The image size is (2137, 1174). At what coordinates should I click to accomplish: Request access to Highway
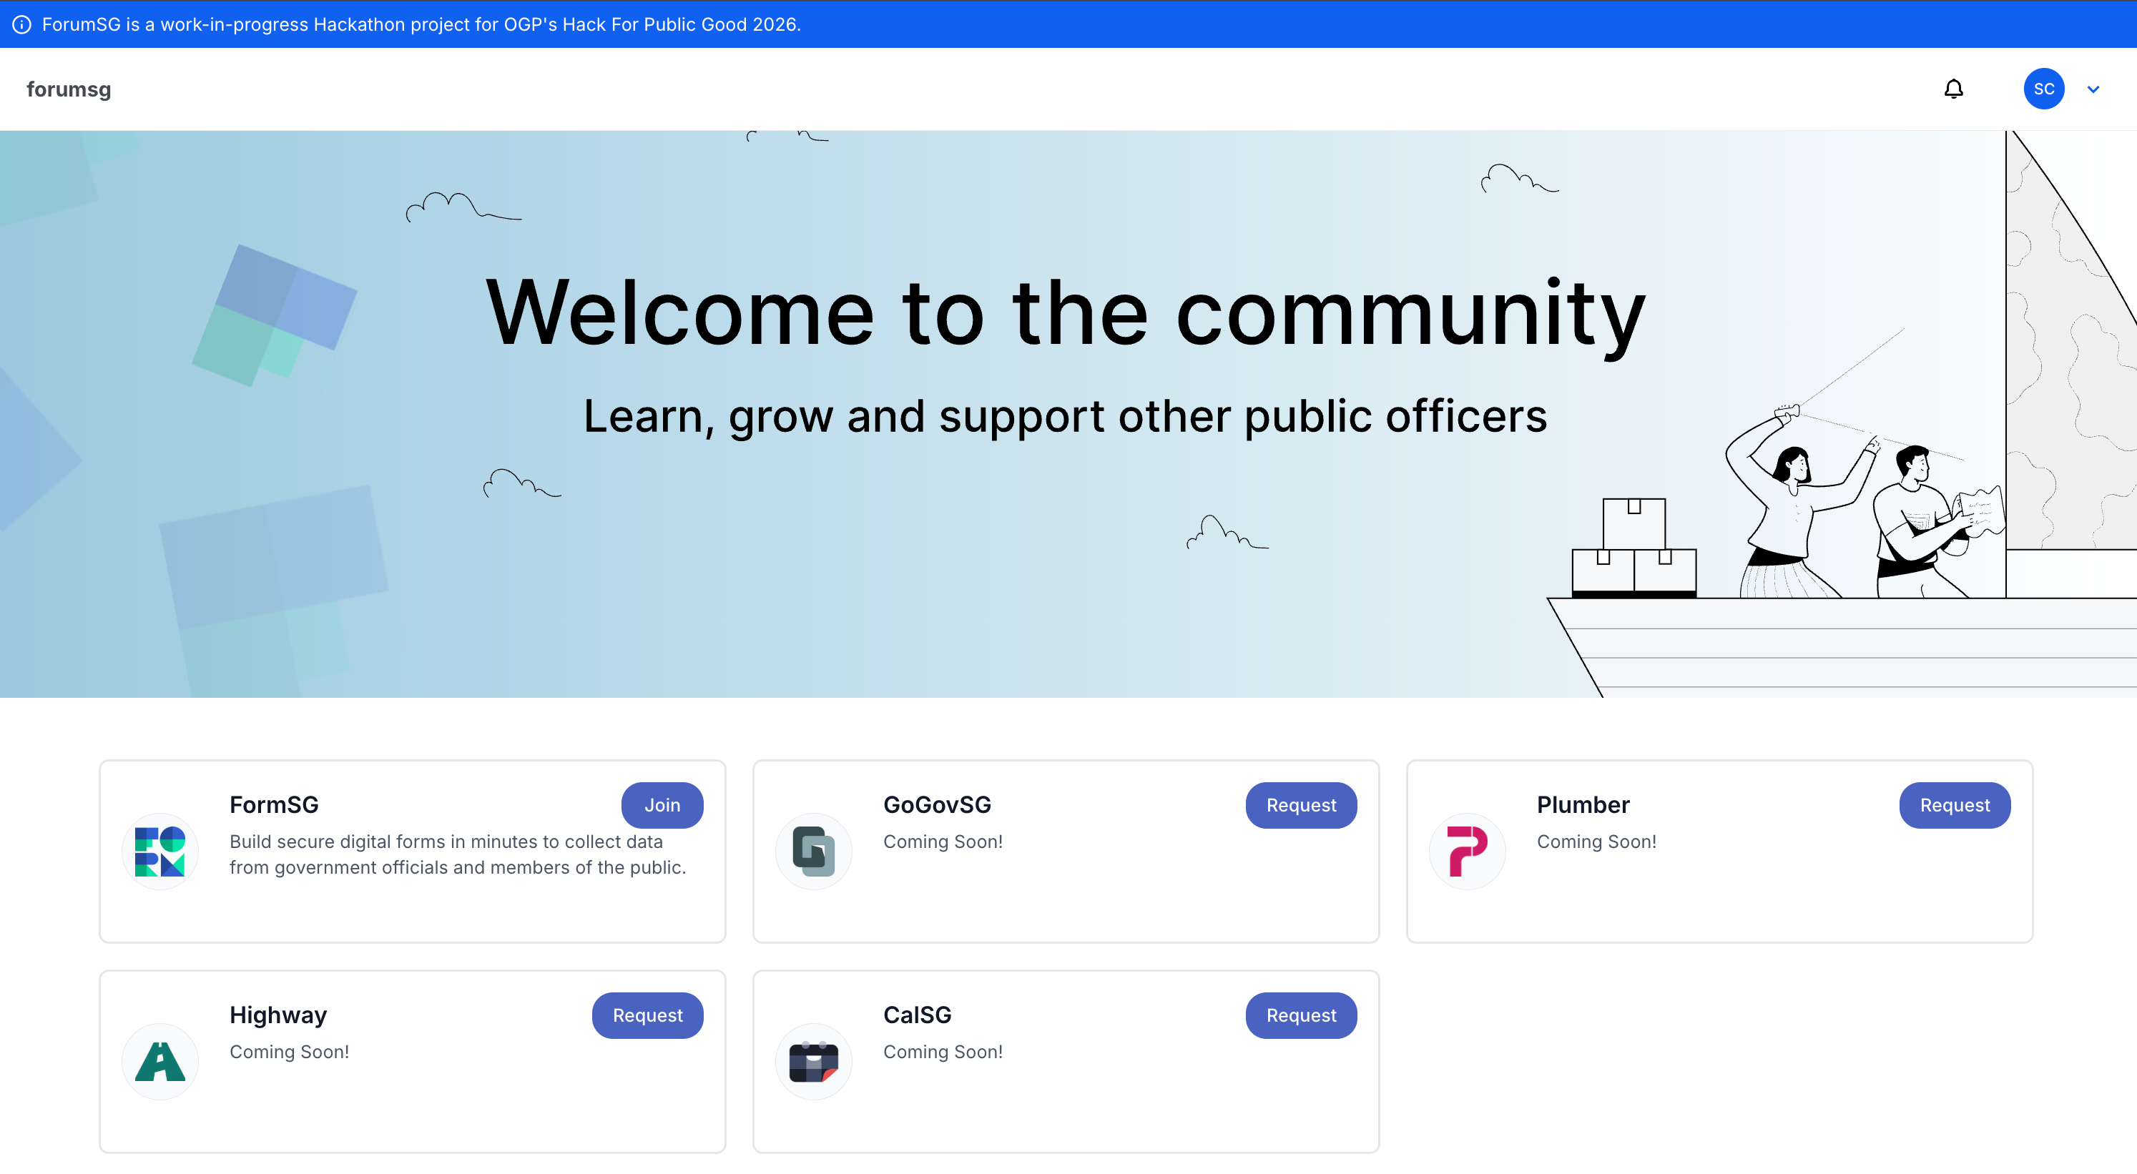point(647,1015)
